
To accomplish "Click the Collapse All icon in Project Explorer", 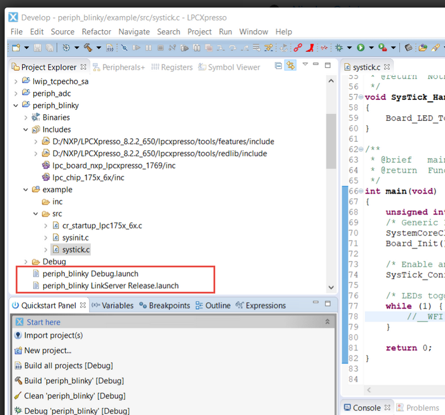I will 279,66.
